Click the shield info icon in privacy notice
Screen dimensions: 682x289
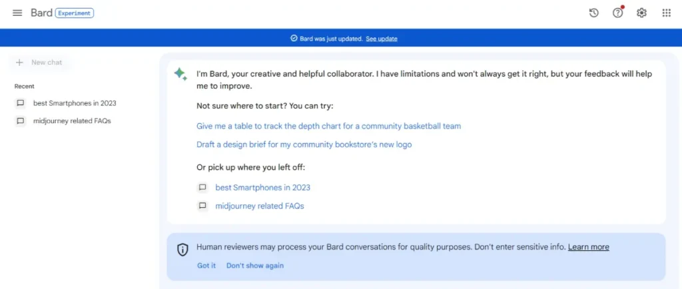[182, 250]
